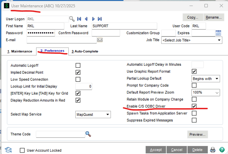Image resolution: width=228 pixels, height=154 pixels.
Task: Go to the previous user record
Action: coord(86,18)
